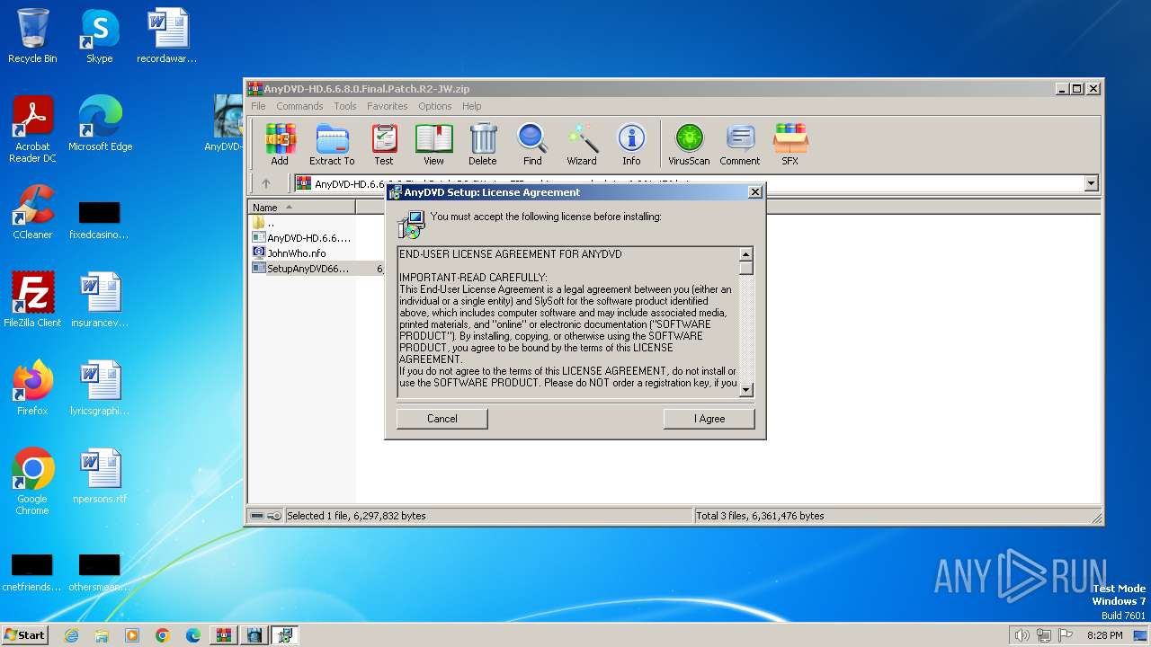Click the I Agree button

coord(709,419)
